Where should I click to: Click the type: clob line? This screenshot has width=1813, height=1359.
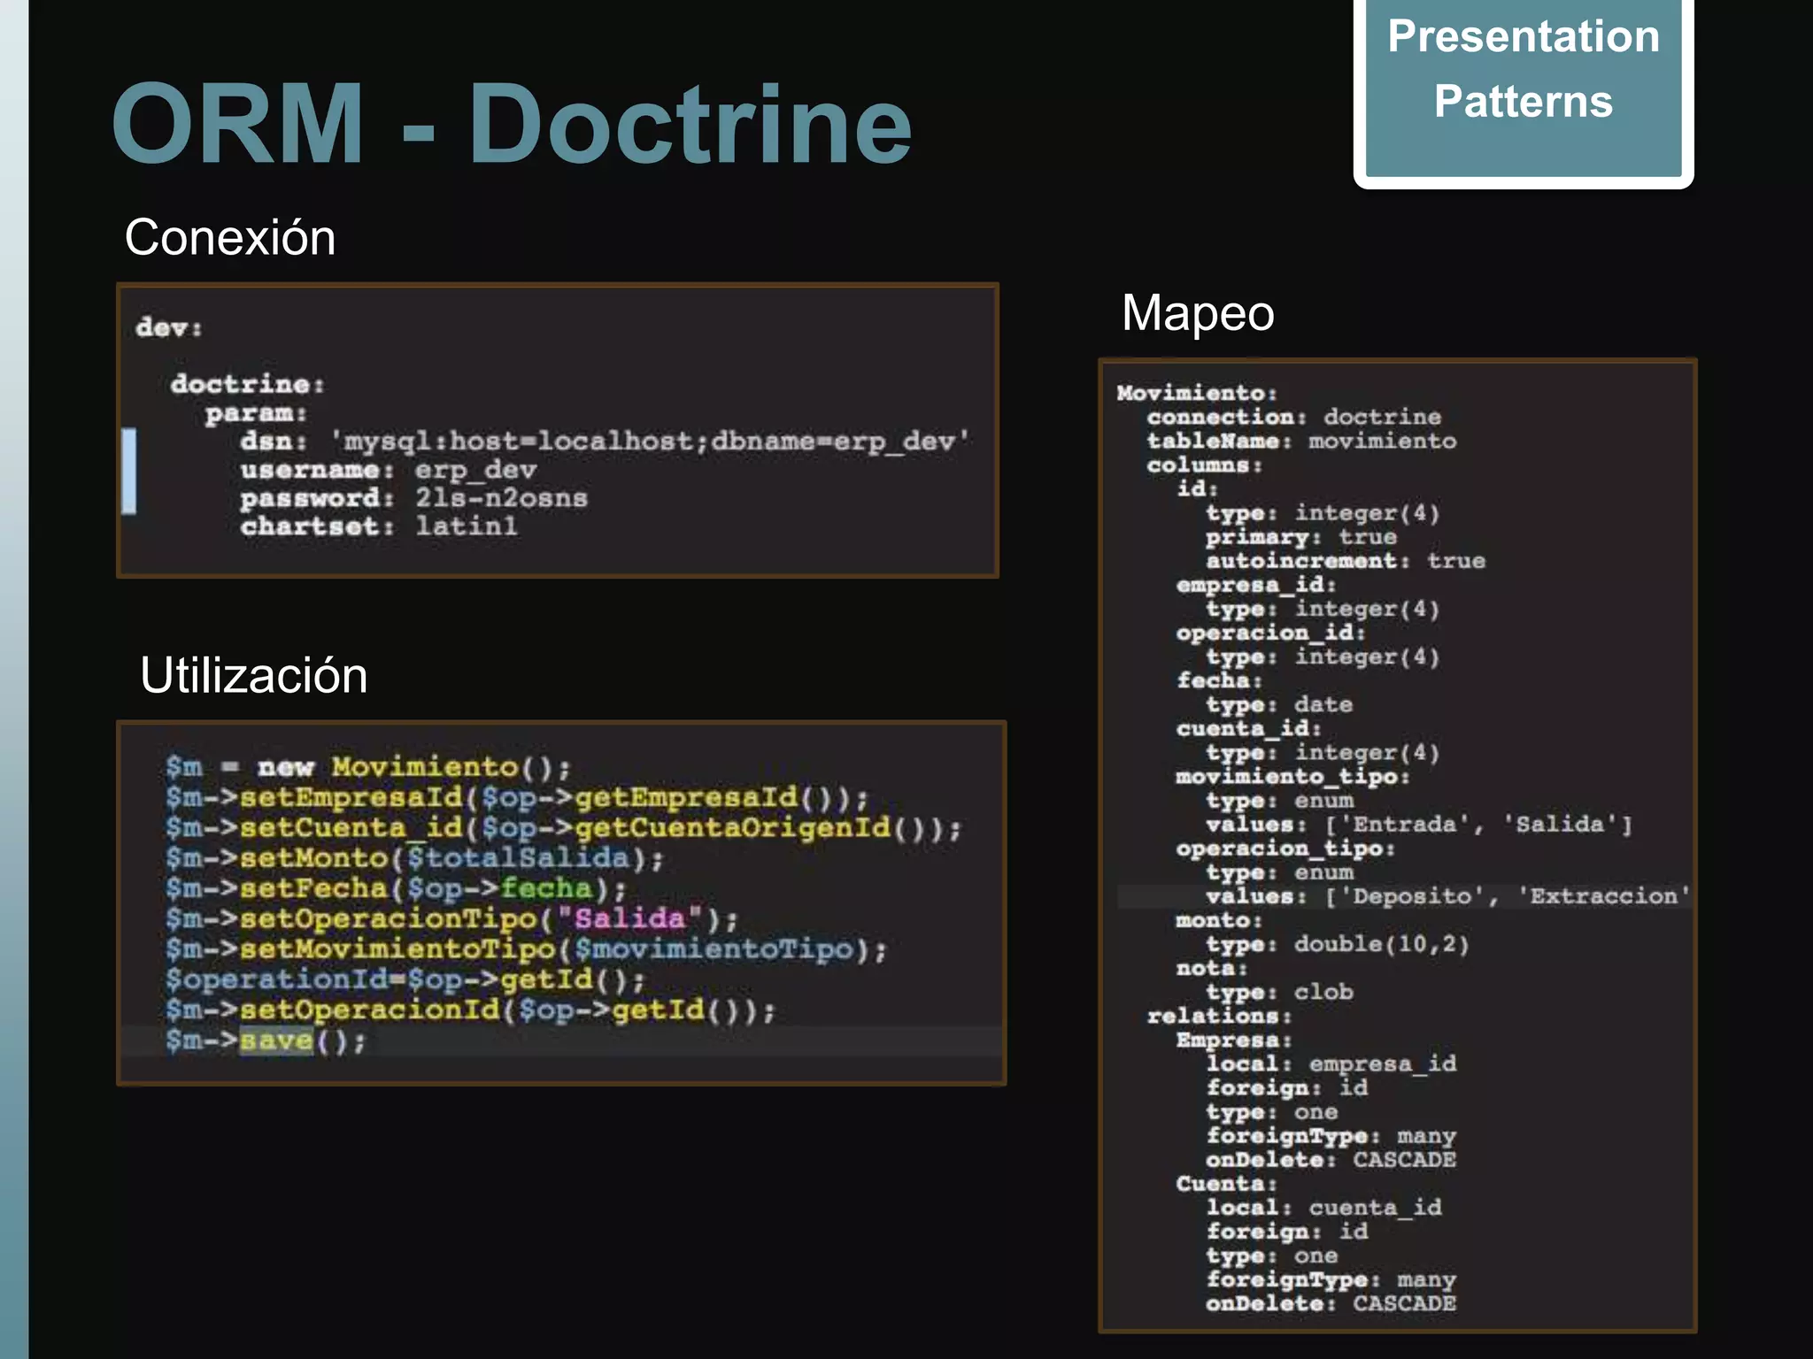click(x=1278, y=993)
